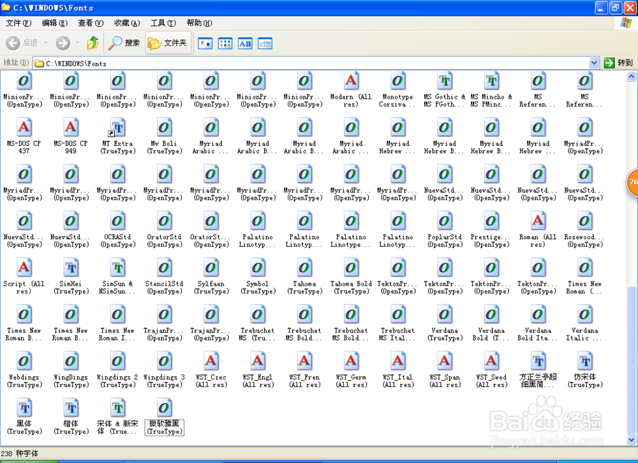Screen dimensions: 638x463
Task: Open the 查看(V) menu
Action: [91, 23]
